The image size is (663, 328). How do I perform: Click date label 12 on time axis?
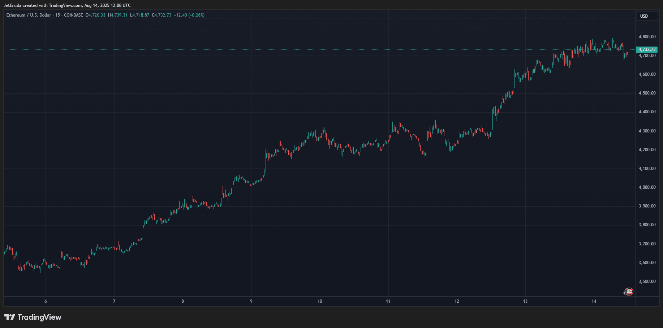(457, 301)
